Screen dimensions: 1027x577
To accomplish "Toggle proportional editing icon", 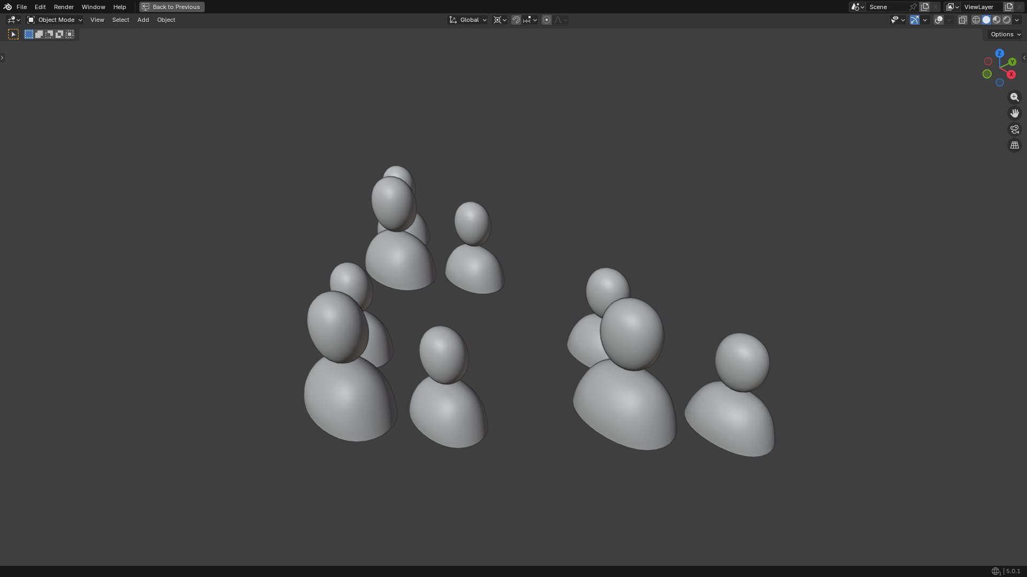I will pyautogui.click(x=547, y=20).
